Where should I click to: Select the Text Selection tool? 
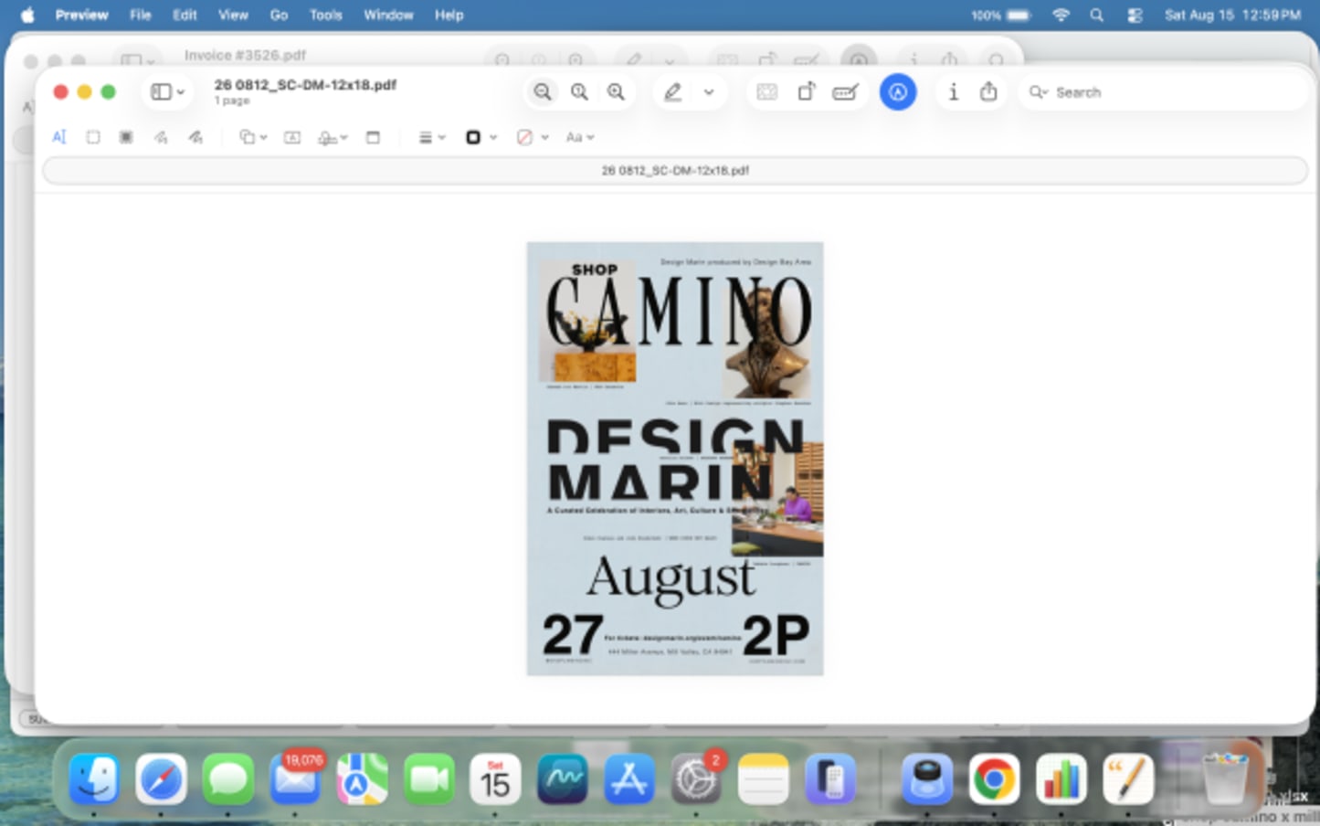[59, 137]
